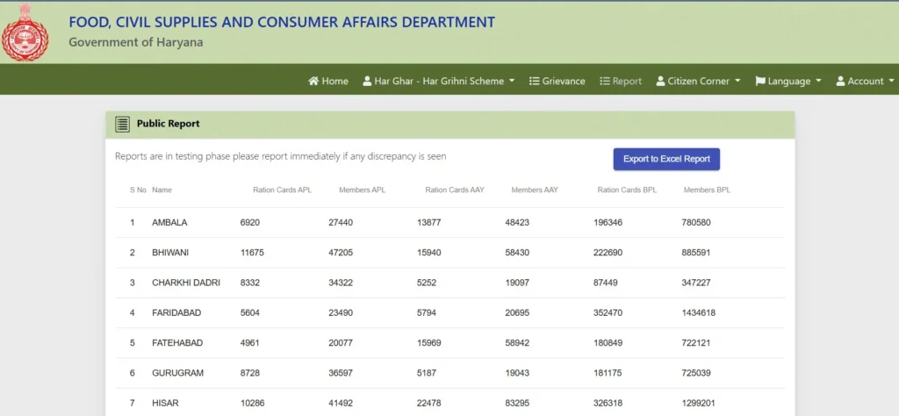
Task: Click the list icon next to Report
Action: [605, 81]
